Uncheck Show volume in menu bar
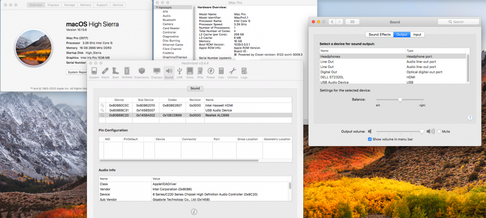The height and width of the screenshot is (218, 486). point(369,139)
